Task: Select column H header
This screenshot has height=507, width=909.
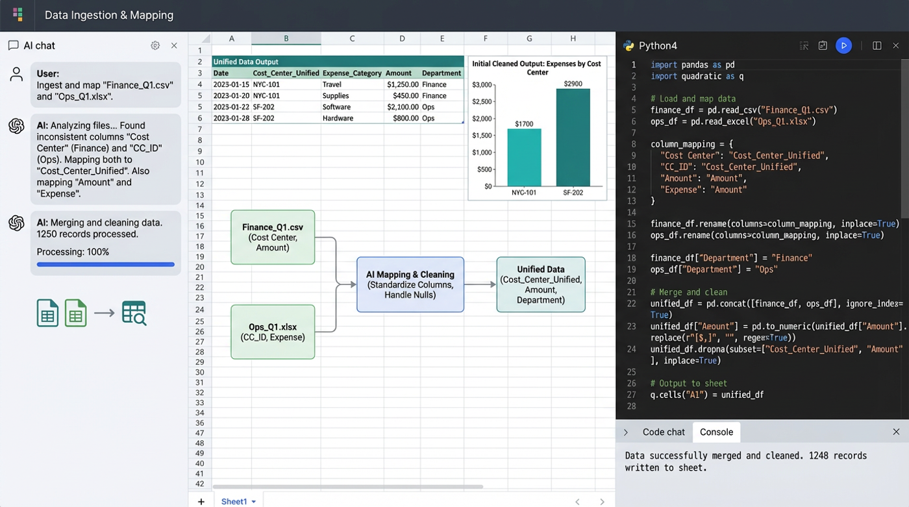Action: (573, 39)
